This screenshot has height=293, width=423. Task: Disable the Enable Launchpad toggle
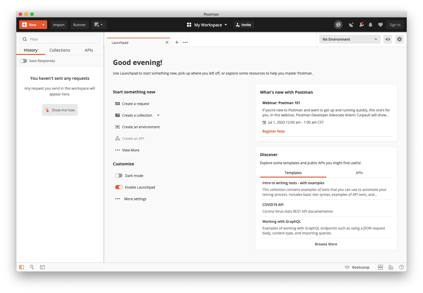point(119,187)
